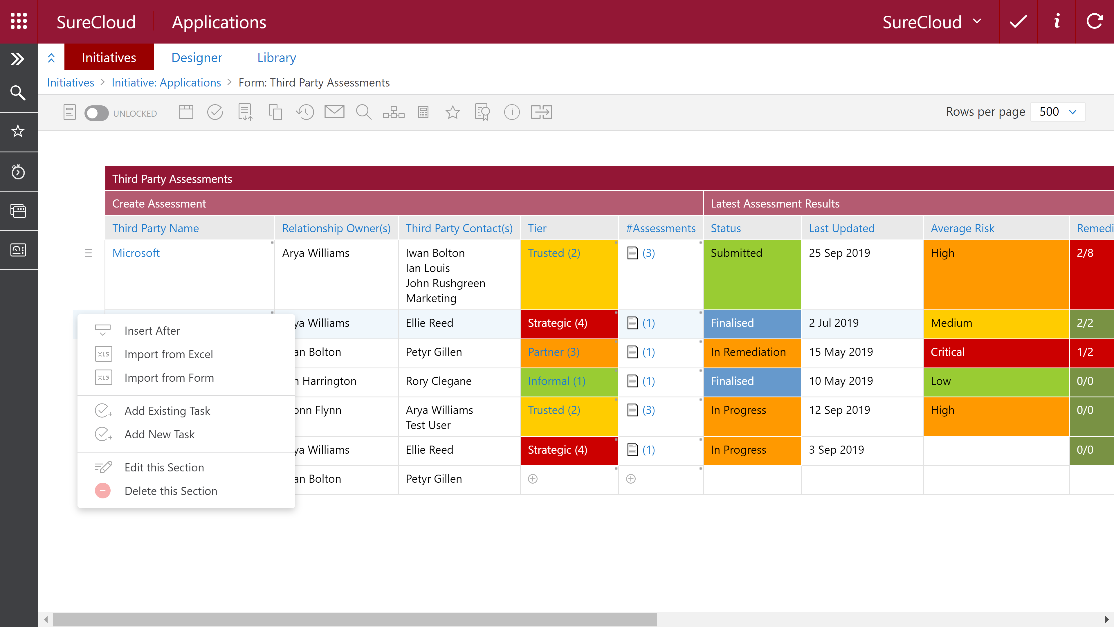1114x627 pixels.
Task: Click the Rory Clegane contact cell
Action: 459,383
